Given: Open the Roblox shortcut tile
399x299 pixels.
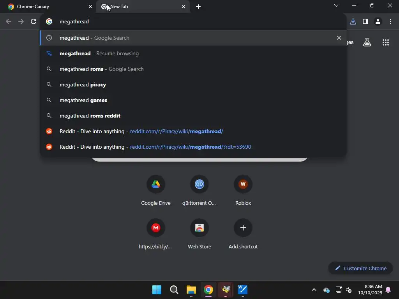Looking at the screenshot, I should pyautogui.click(x=243, y=191).
